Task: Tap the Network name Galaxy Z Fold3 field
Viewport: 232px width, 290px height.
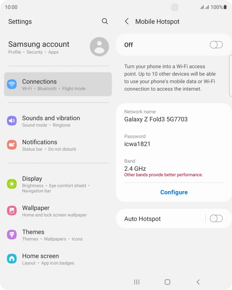Action: click(x=174, y=116)
